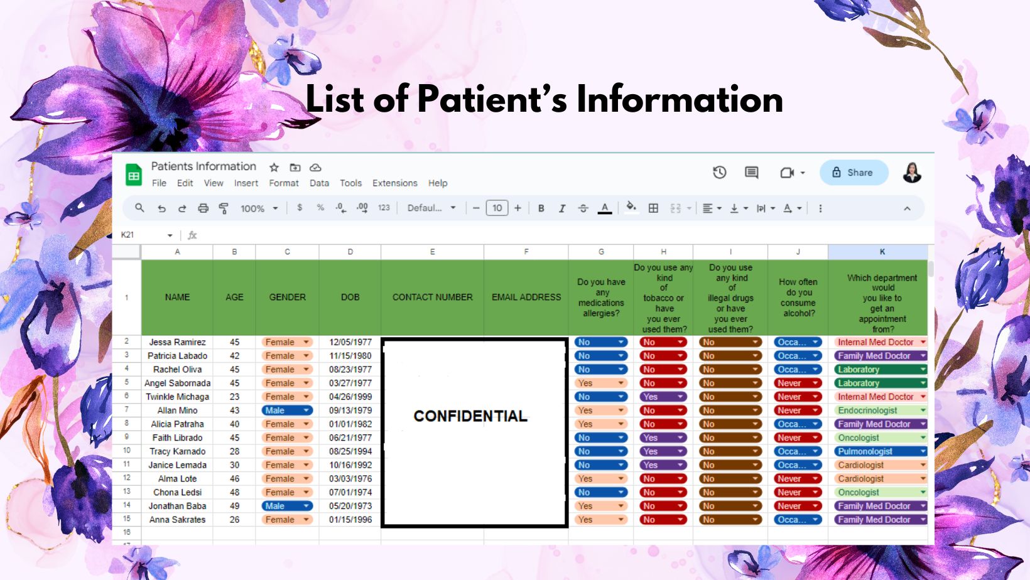Select the DOB cell 08/25/1994
This screenshot has width=1030, height=580.
coord(350,451)
